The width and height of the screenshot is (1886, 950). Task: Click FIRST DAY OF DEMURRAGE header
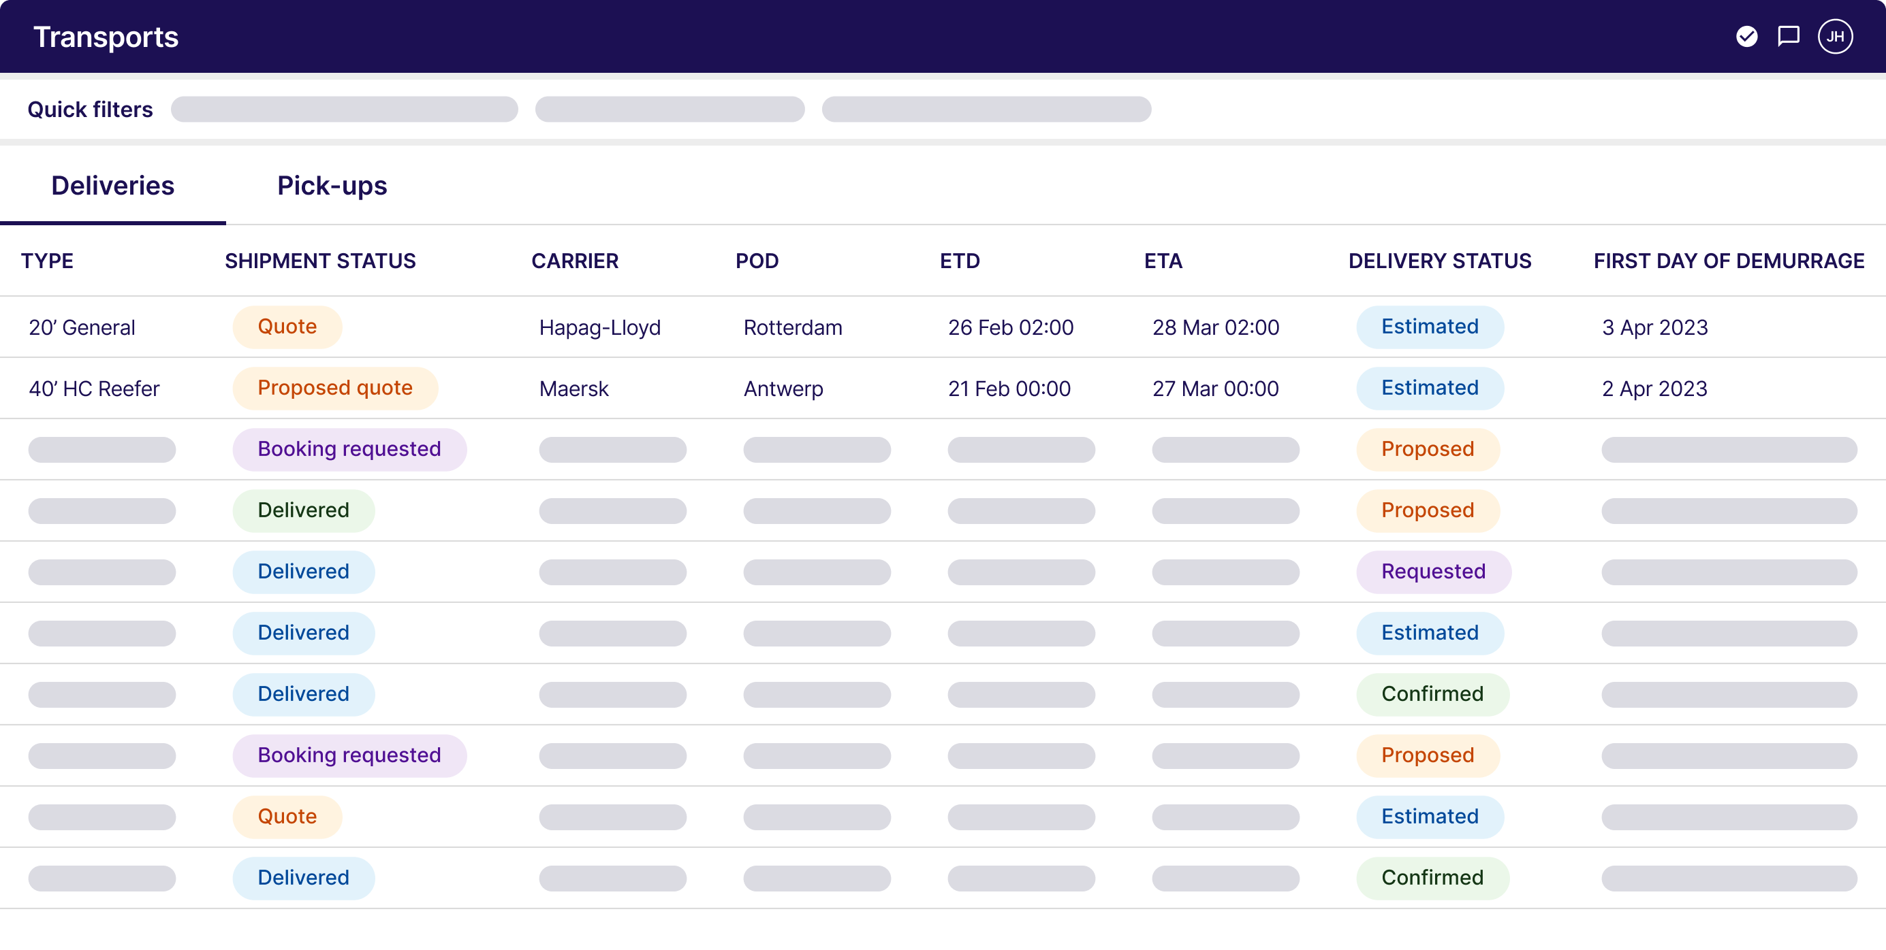tap(1729, 261)
